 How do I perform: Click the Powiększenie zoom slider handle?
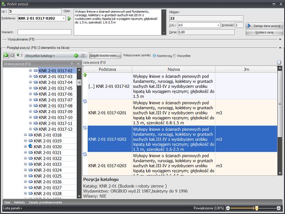256,208
